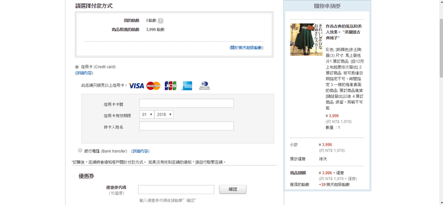Focus the 持卡人姓名 input field
Viewport: 443px width, 205px height.
(x=187, y=126)
